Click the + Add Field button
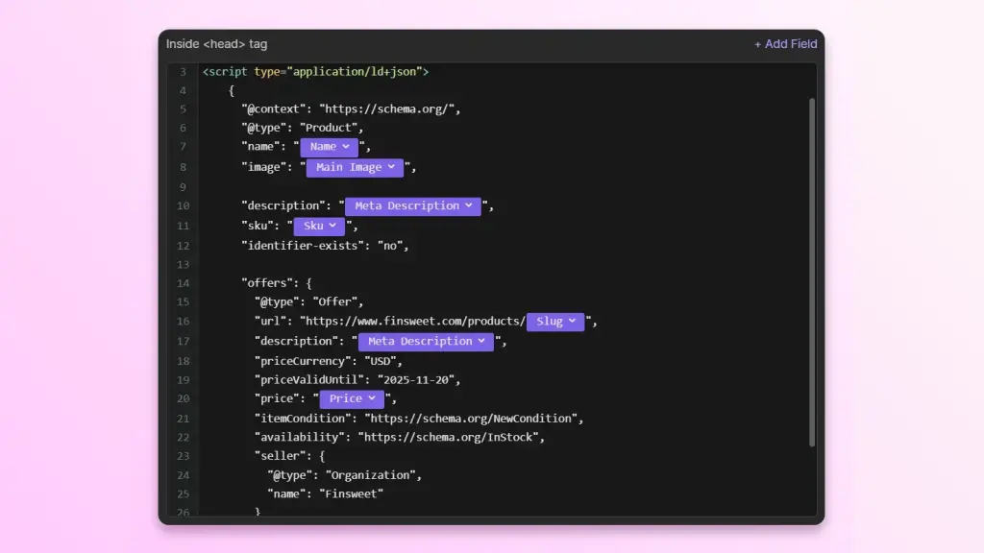The image size is (984, 553). point(785,43)
